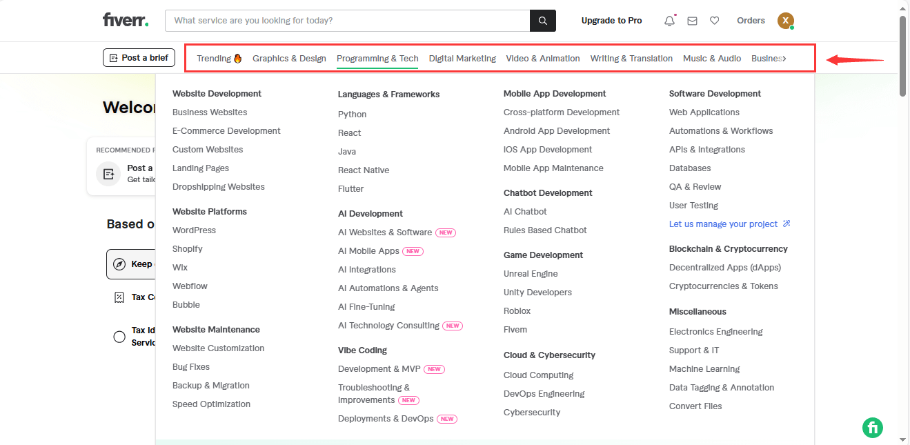Viewport: 910px width, 445px height.
Task: Open AI Automations & Agents
Action: [x=388, y=288]
